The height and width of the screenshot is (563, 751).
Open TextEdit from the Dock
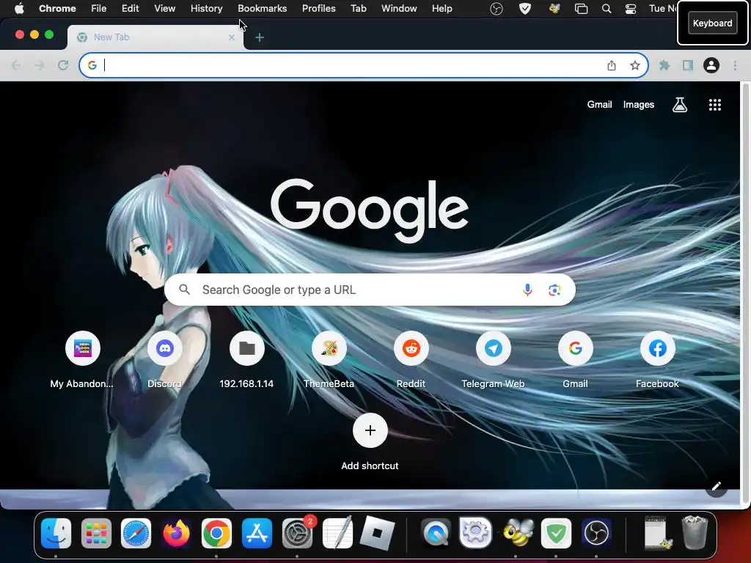click(337, 534)
